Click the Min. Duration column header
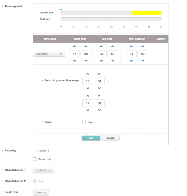 (x=137, y=39)
